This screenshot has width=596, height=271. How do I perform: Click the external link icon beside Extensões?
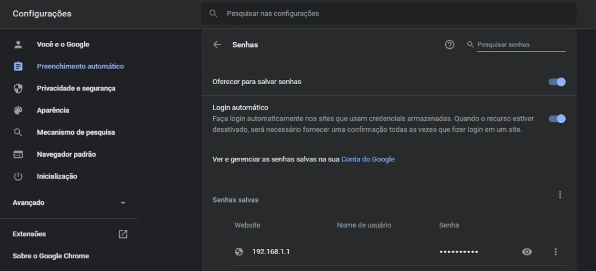coord(123,234)
